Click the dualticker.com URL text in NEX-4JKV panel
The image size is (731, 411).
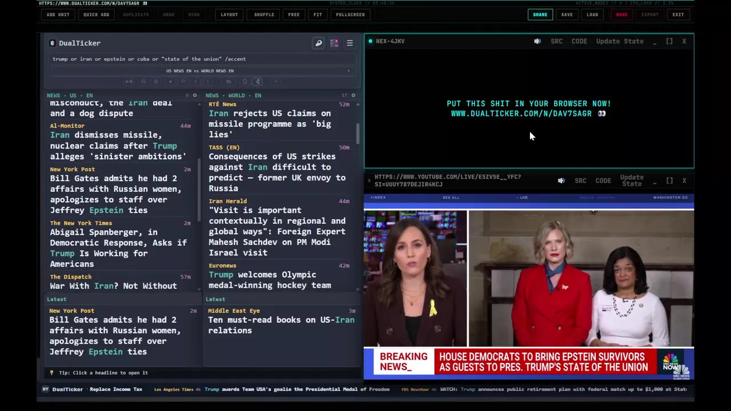click(x=521, y=114)
